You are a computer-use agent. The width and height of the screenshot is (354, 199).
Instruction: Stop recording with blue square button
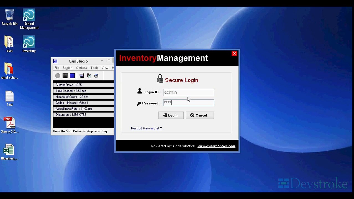tap(72, 76)
